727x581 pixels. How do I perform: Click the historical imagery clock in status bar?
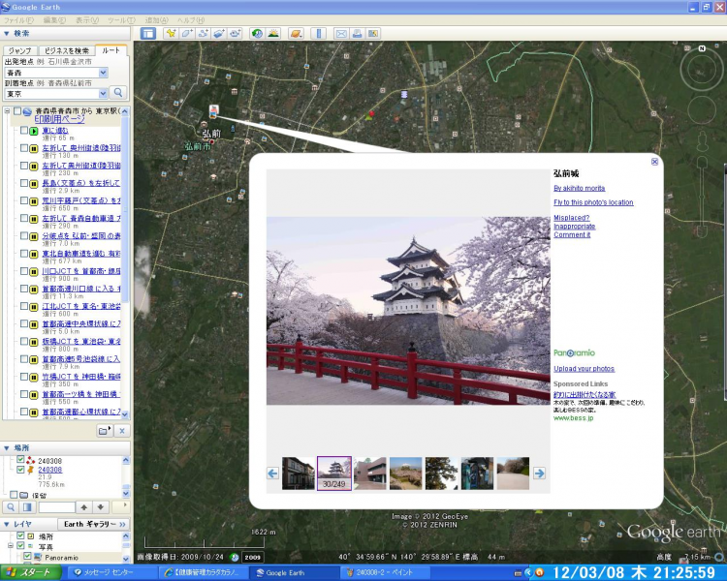pos(235,557)
